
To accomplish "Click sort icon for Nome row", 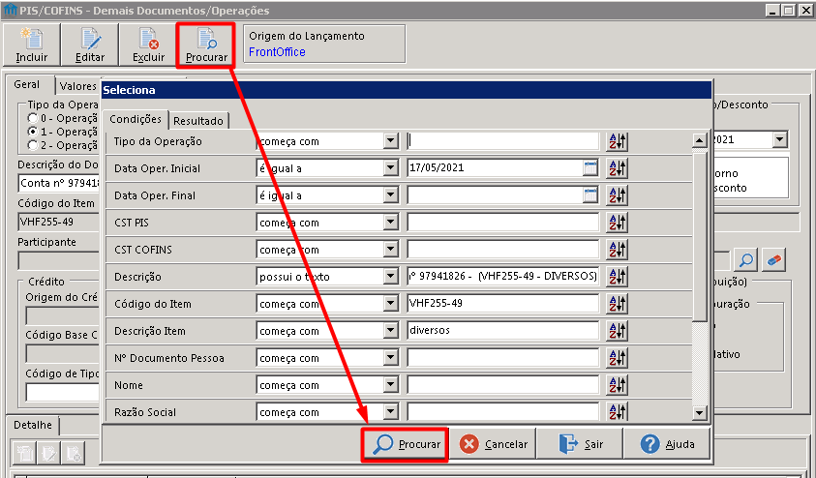I will [618, 384].
